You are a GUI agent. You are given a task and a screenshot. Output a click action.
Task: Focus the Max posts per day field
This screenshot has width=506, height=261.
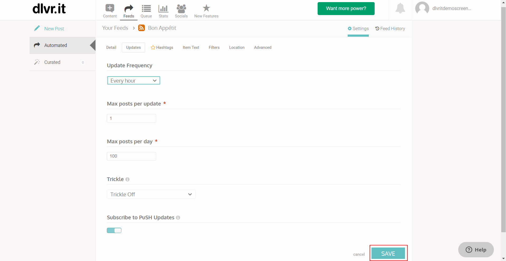(131, 156)
